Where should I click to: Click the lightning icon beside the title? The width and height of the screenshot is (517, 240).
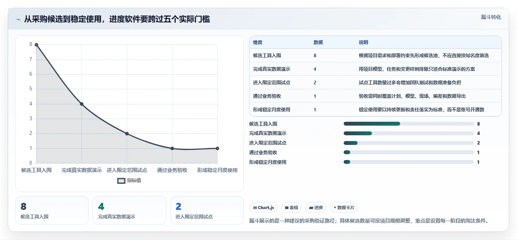[x=19, y=19]
